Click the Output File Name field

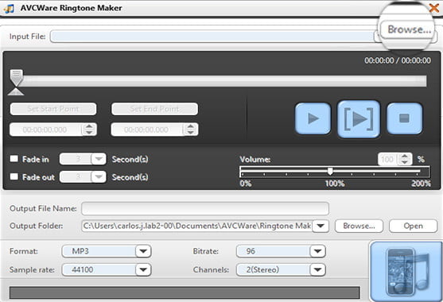click(x=205, y=208)
